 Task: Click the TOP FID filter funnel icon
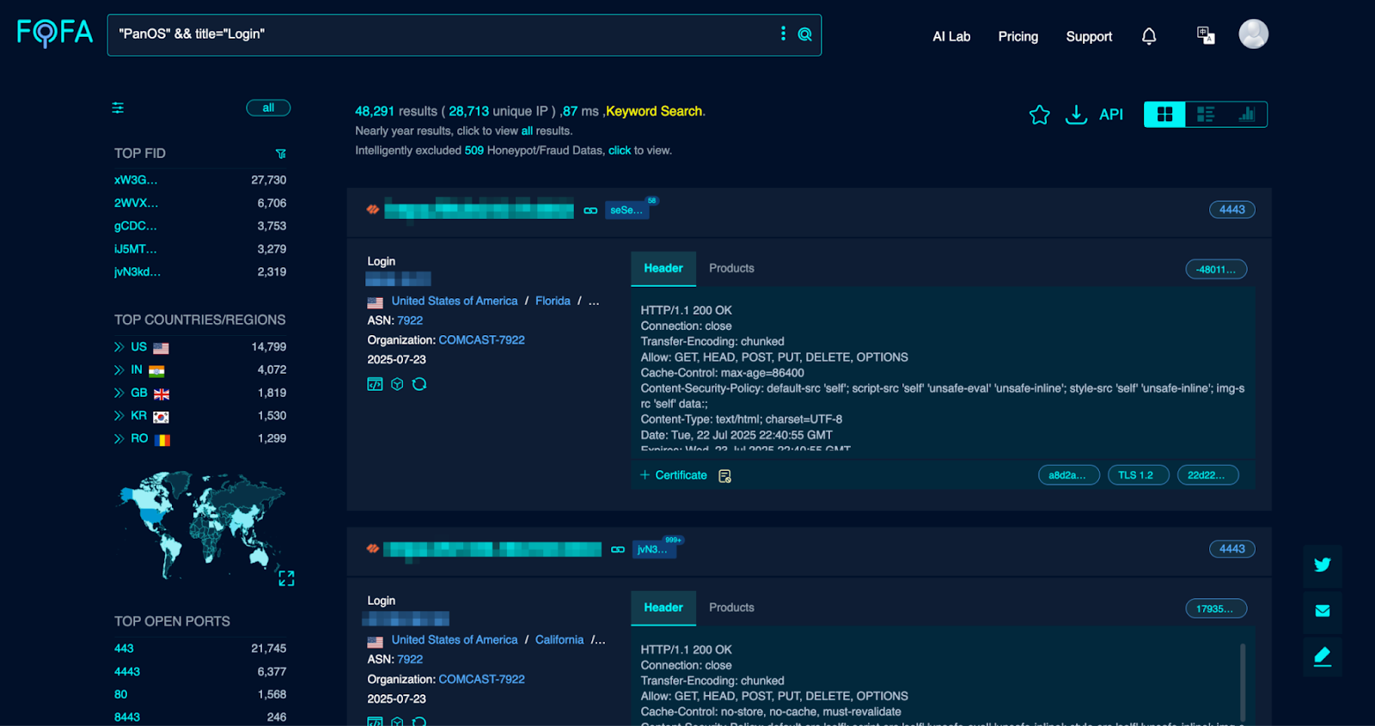pyautogui.click(x=280, y=154)
